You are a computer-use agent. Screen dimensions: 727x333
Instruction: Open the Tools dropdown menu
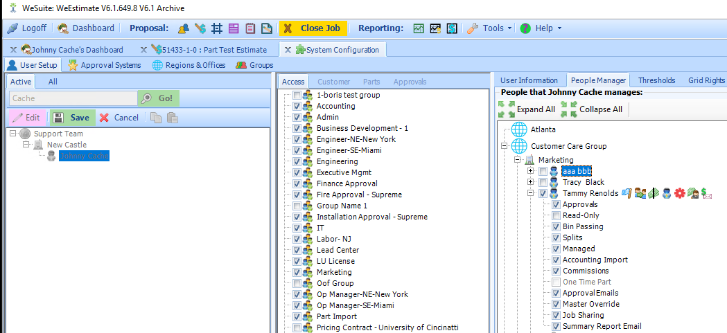pyautogui.click(x=489, y=28)
